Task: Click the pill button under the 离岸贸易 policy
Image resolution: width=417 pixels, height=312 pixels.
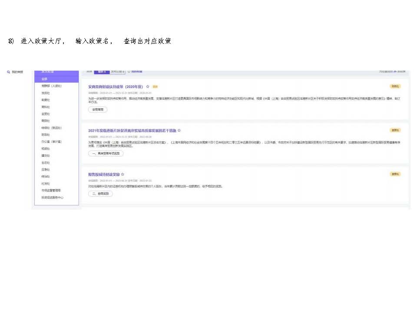Action: pyautogui.click(x=106, y=153)
